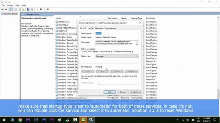Click the Start Service play icon

tap(37, 9)
